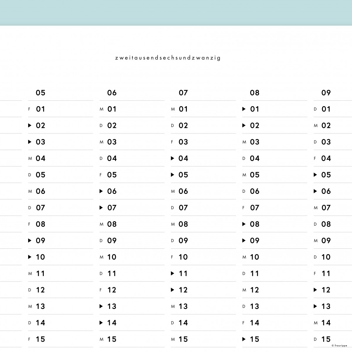Image resolution: width=352 pixels, height=352 pixels.
Task: Click the triangle marker beside day 01 in month 08
Action: 244,109
